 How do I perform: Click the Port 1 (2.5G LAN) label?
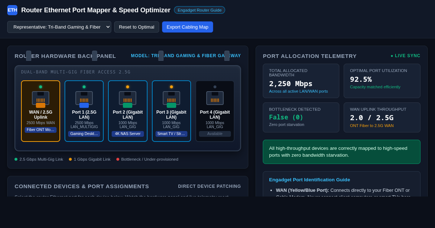(84, 115)
